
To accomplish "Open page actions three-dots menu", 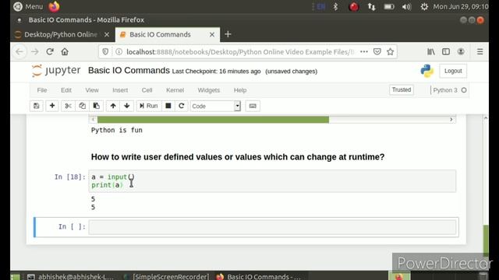I will 364,52.
